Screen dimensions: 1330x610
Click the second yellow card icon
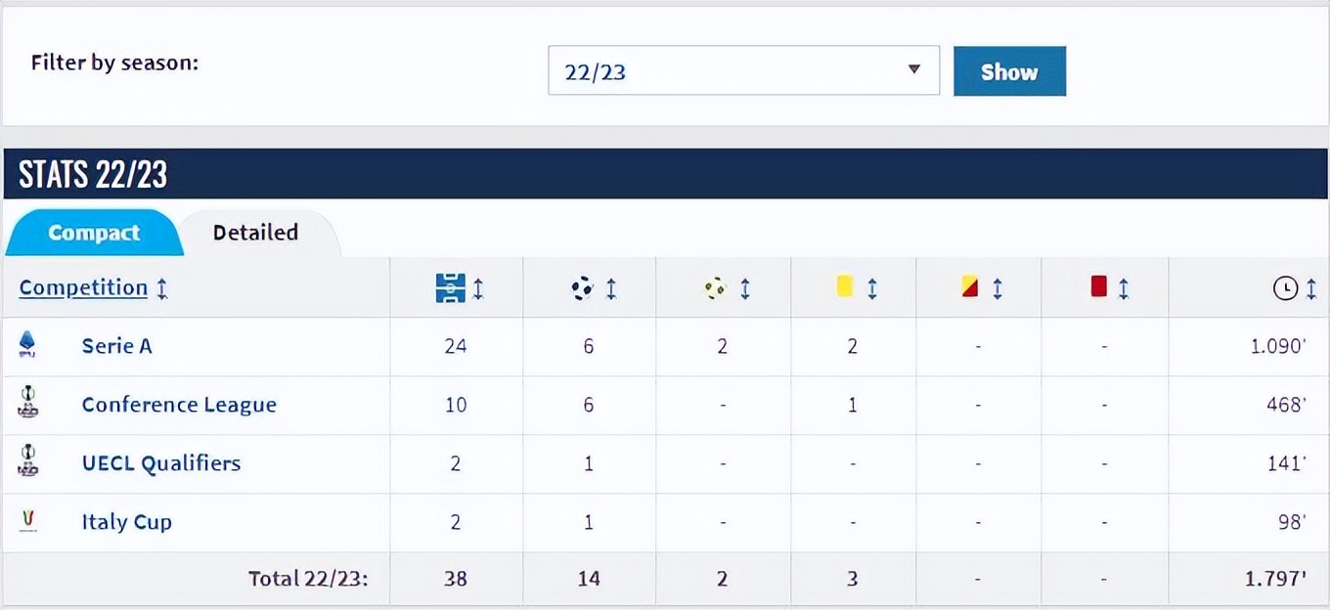coord(970,287)
